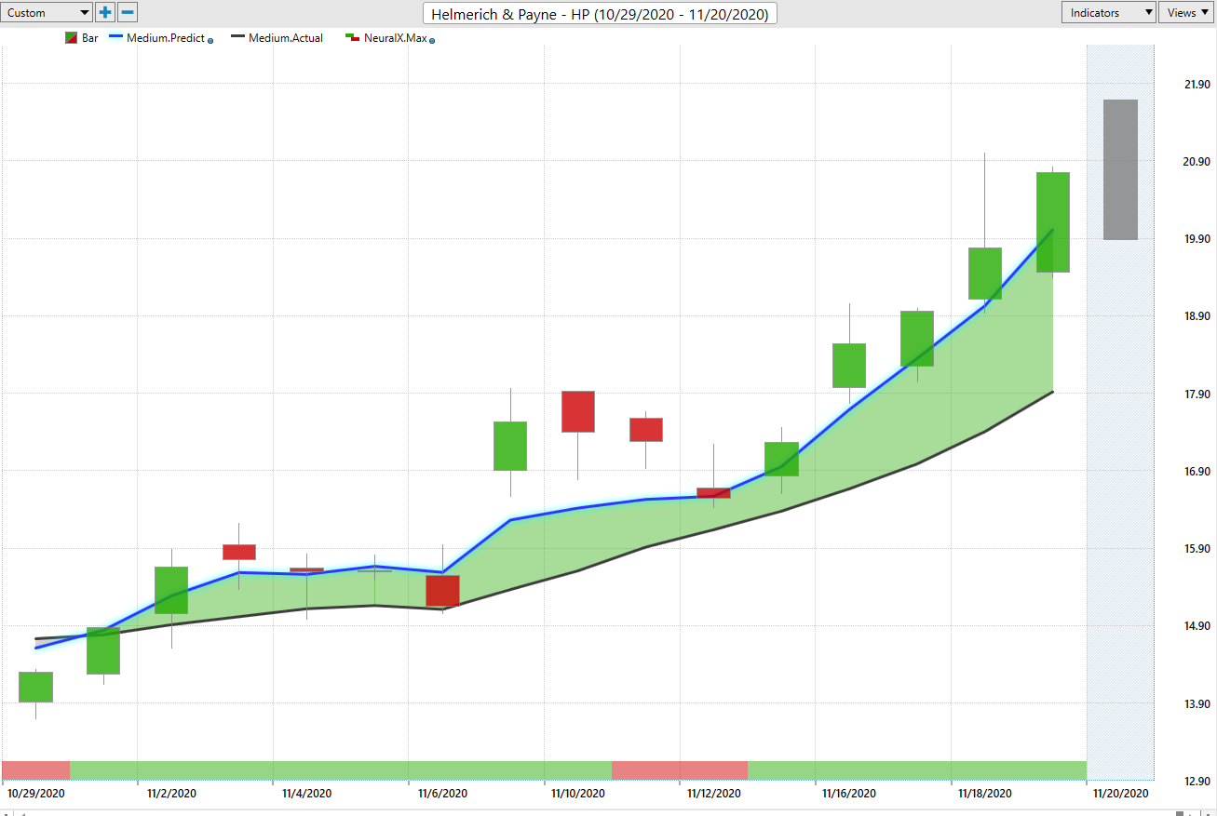Open the Indicators dropdown

(x=1108, y=12)
